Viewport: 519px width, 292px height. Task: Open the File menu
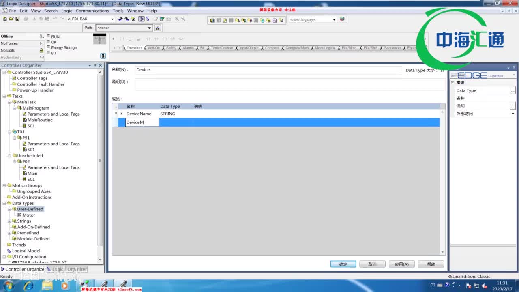12,11
